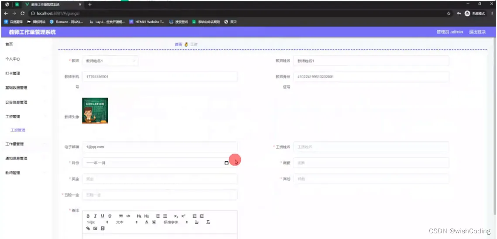Clear text formatting in the editor
Screen dimensions: 497x239
[208, 222]
